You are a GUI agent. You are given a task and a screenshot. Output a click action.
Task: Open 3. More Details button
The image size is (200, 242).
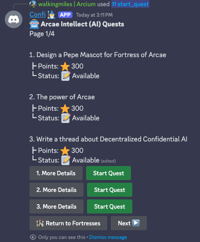tap(56, 206)
